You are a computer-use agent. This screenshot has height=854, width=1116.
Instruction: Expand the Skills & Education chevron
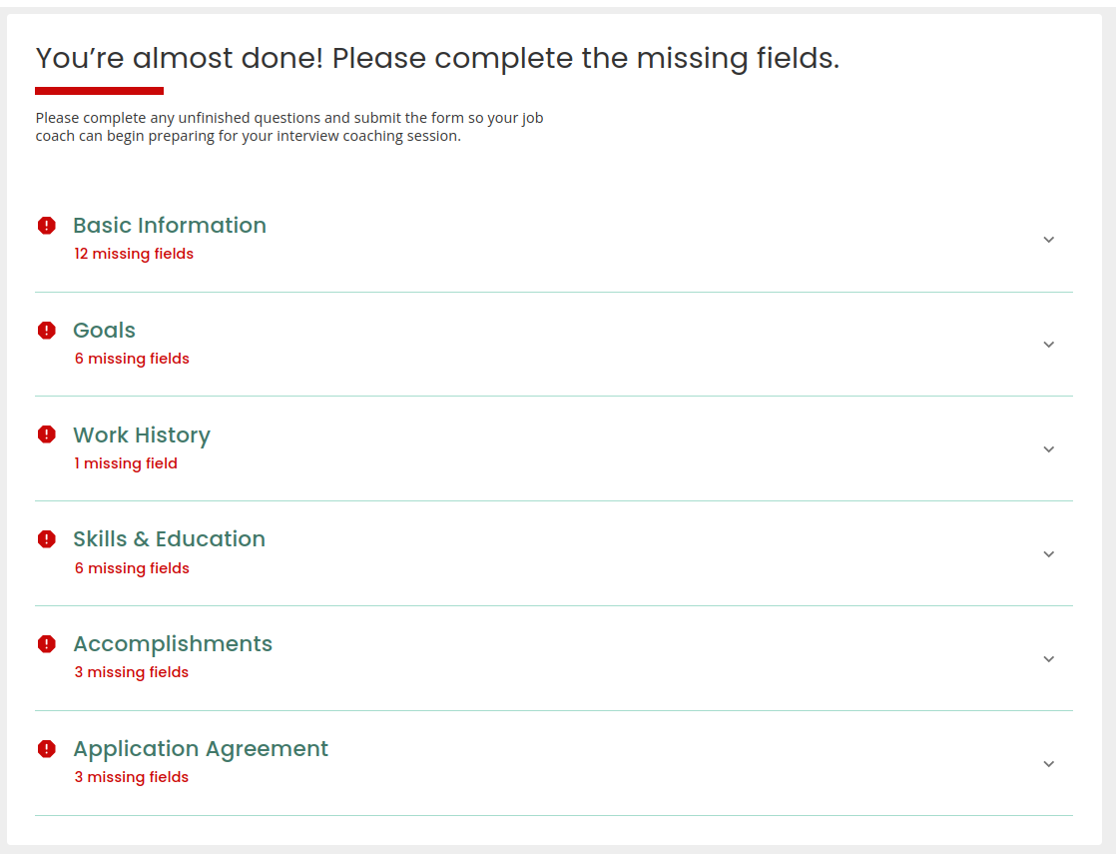coord(1048,554)
